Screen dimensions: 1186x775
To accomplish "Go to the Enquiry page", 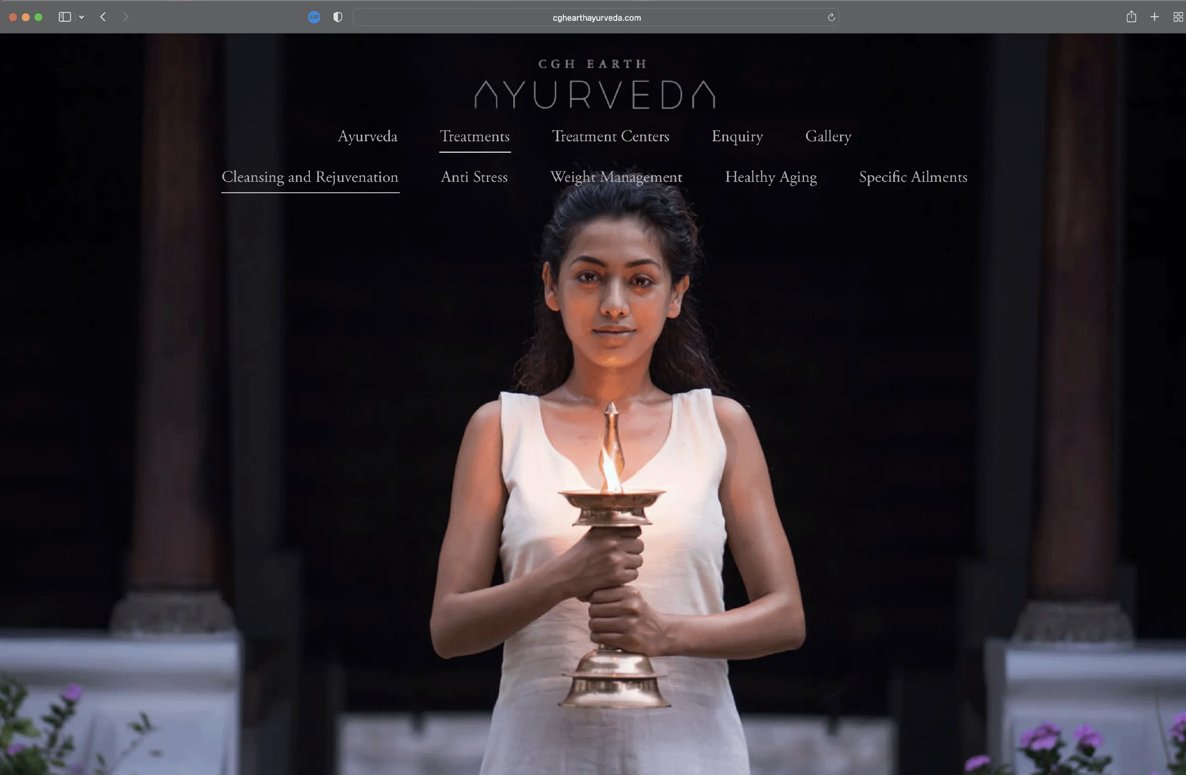I will (737, 136).
